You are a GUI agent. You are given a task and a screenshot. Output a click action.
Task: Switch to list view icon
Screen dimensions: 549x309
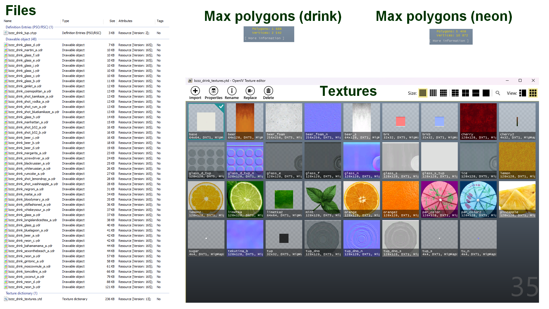(x=523, y=93)
